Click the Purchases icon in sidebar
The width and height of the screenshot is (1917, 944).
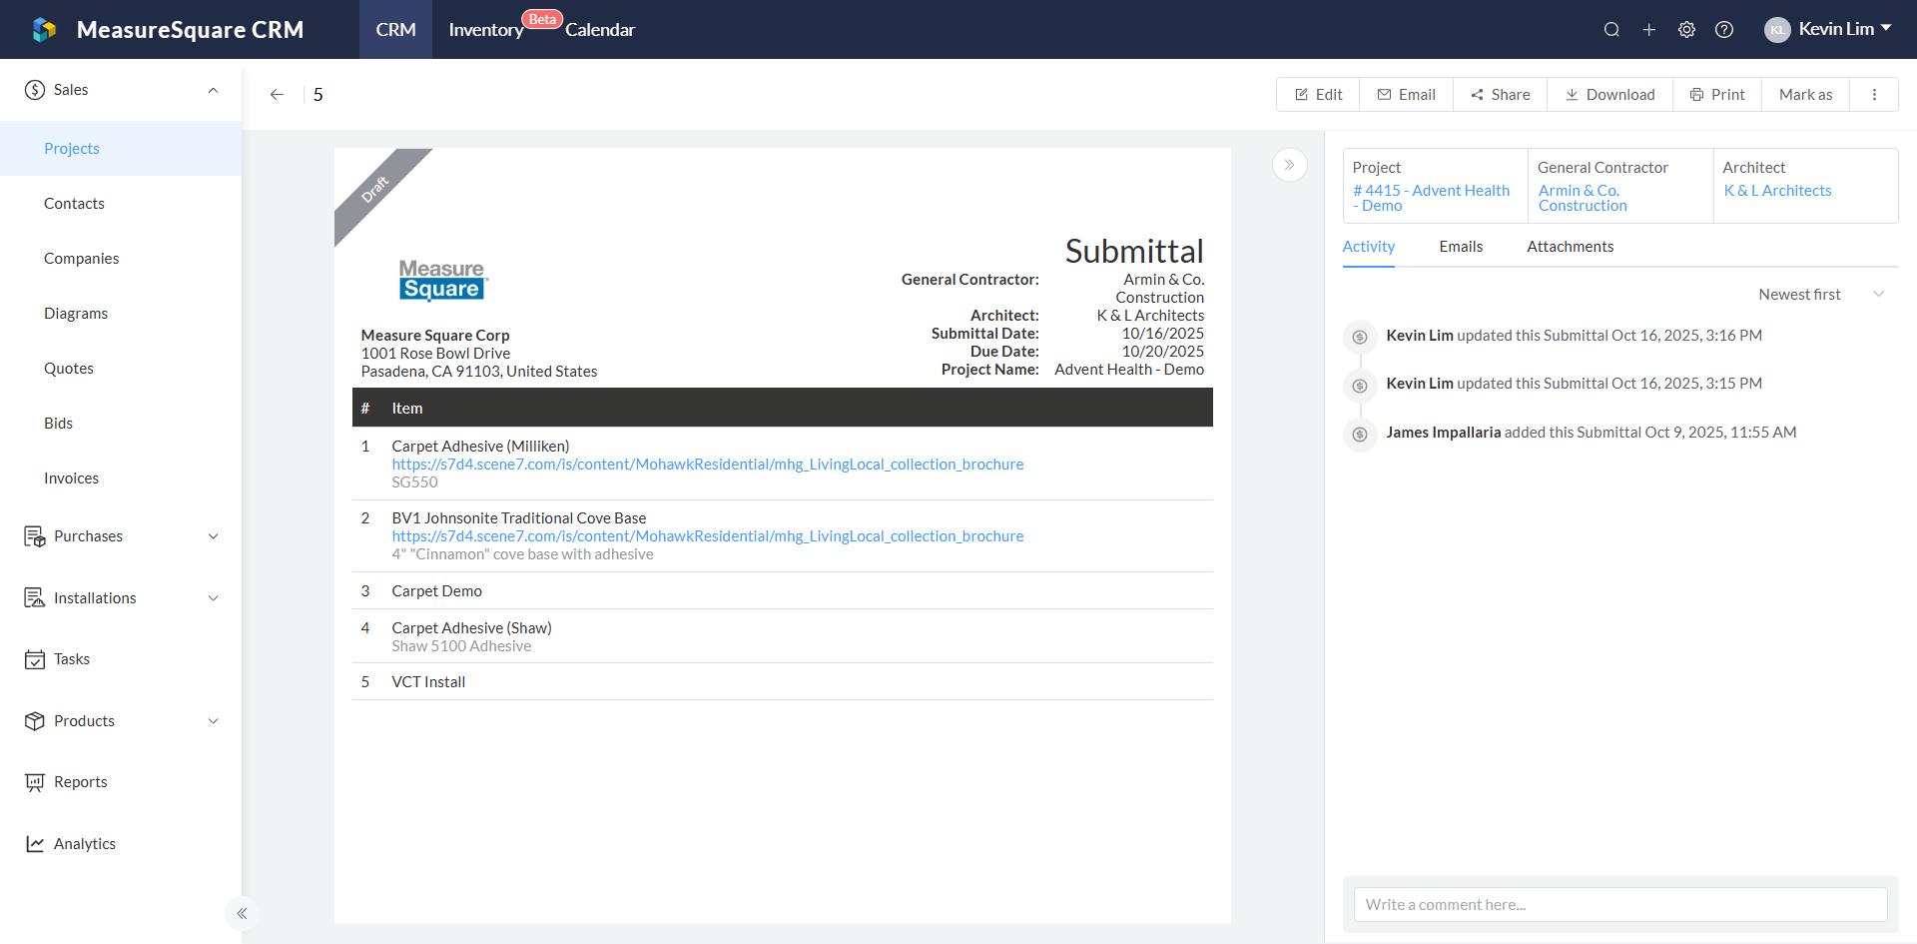click(35, 536)
